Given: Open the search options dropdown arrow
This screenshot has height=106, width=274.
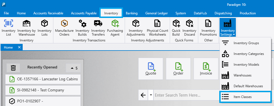Looking at the screenshot, I should coord(151,95).
